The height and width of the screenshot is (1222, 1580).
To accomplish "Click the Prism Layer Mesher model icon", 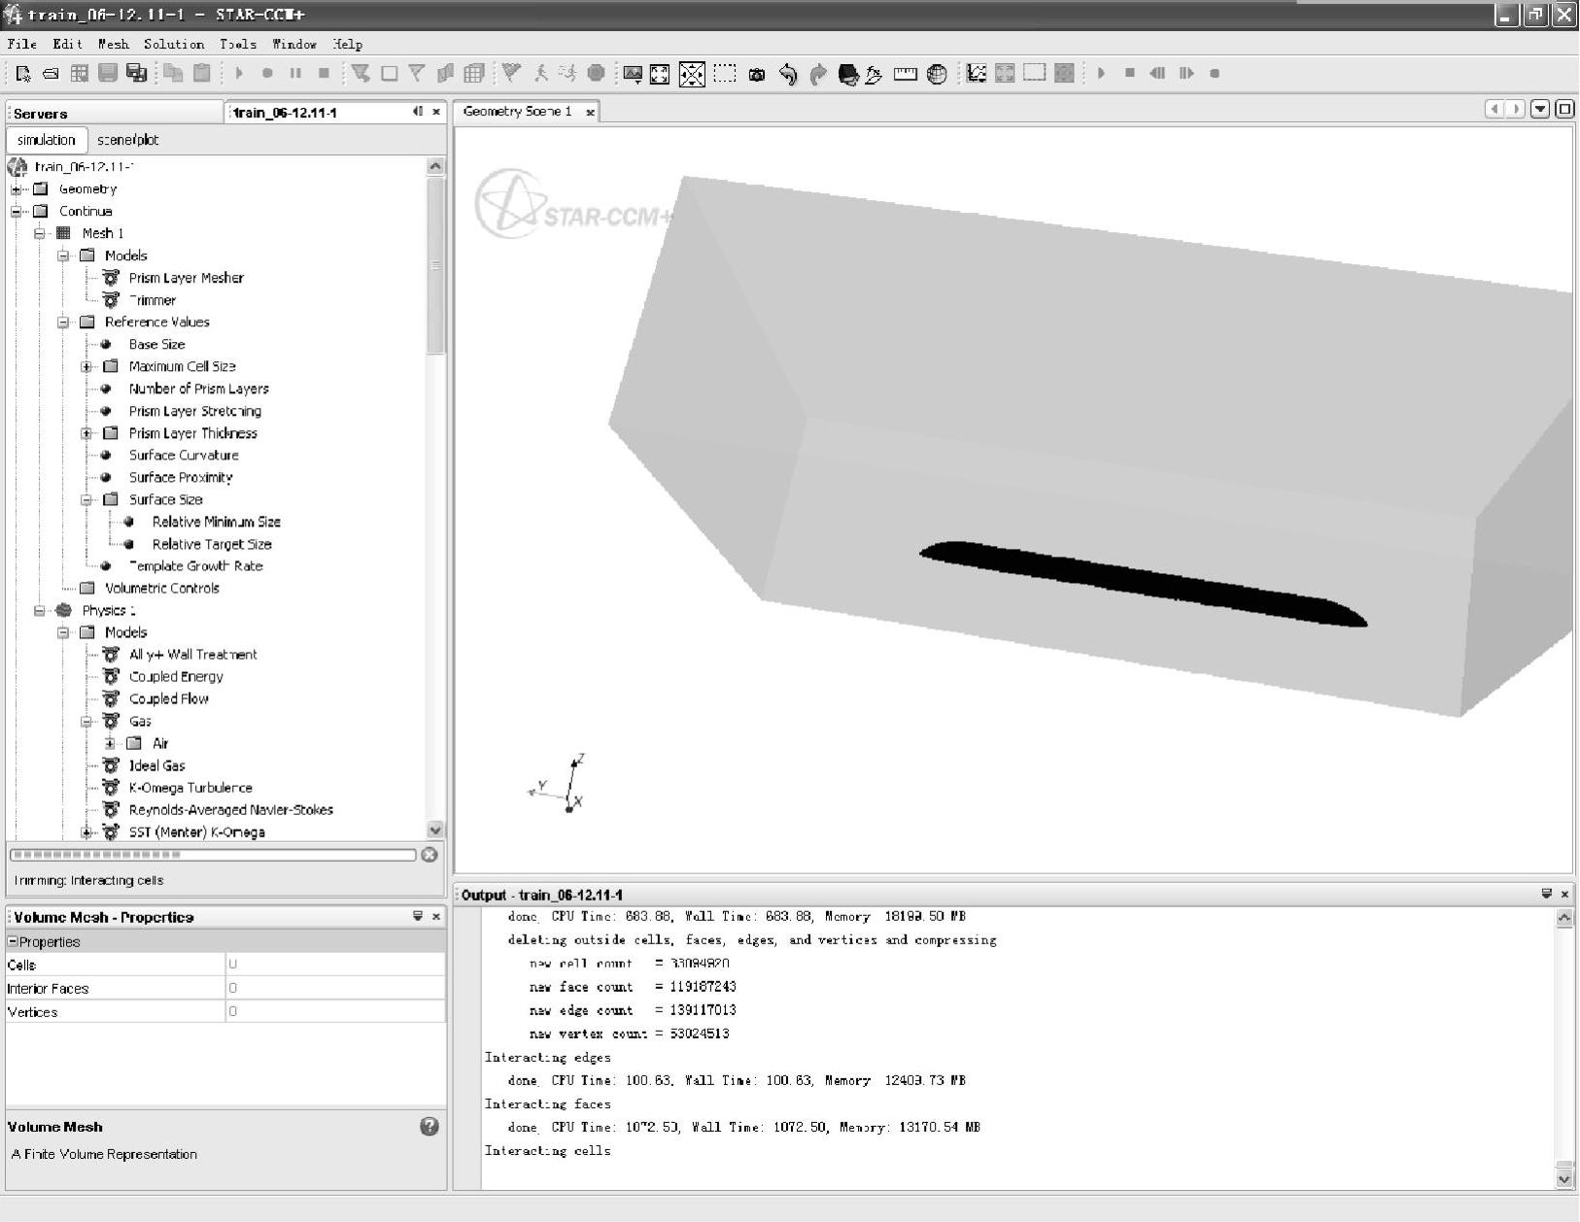I will coord(111,278).
